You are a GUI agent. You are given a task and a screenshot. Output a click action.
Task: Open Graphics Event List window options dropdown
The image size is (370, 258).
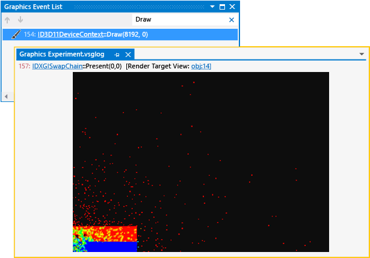click(x=212, y=7)
